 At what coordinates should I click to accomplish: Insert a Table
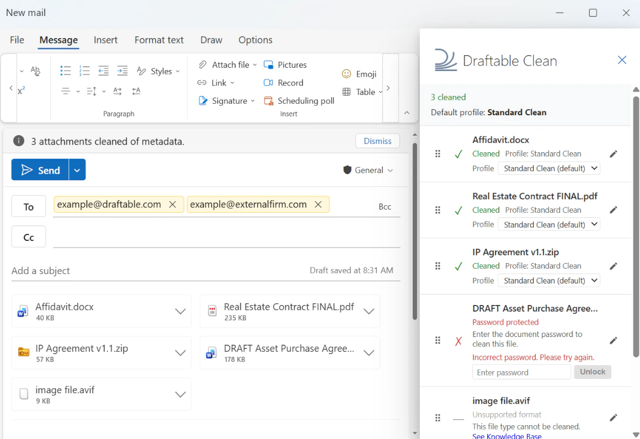coord(362,92)
